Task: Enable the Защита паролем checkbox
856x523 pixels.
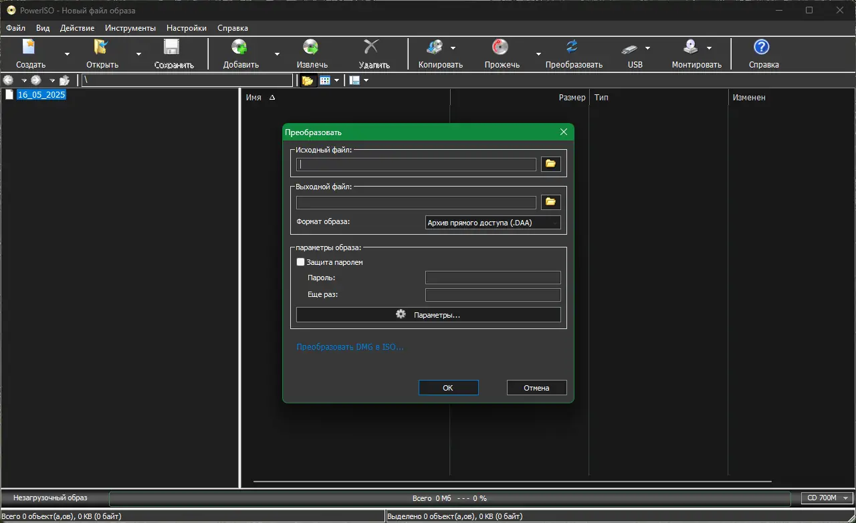Action: pos(301,262)
